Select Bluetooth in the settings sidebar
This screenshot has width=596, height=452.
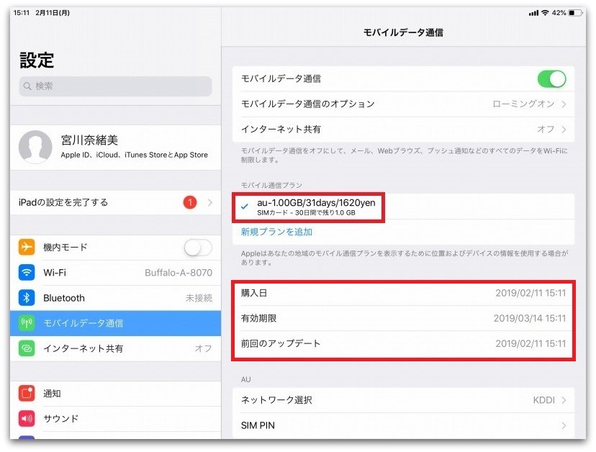[116, 298]
